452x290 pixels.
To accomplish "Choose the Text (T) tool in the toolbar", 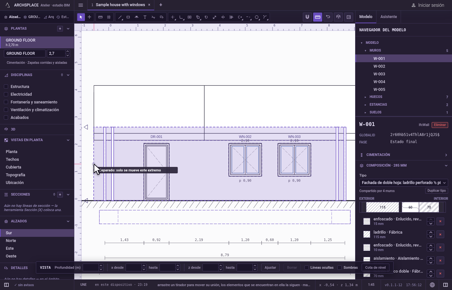I will click(145, 17).
